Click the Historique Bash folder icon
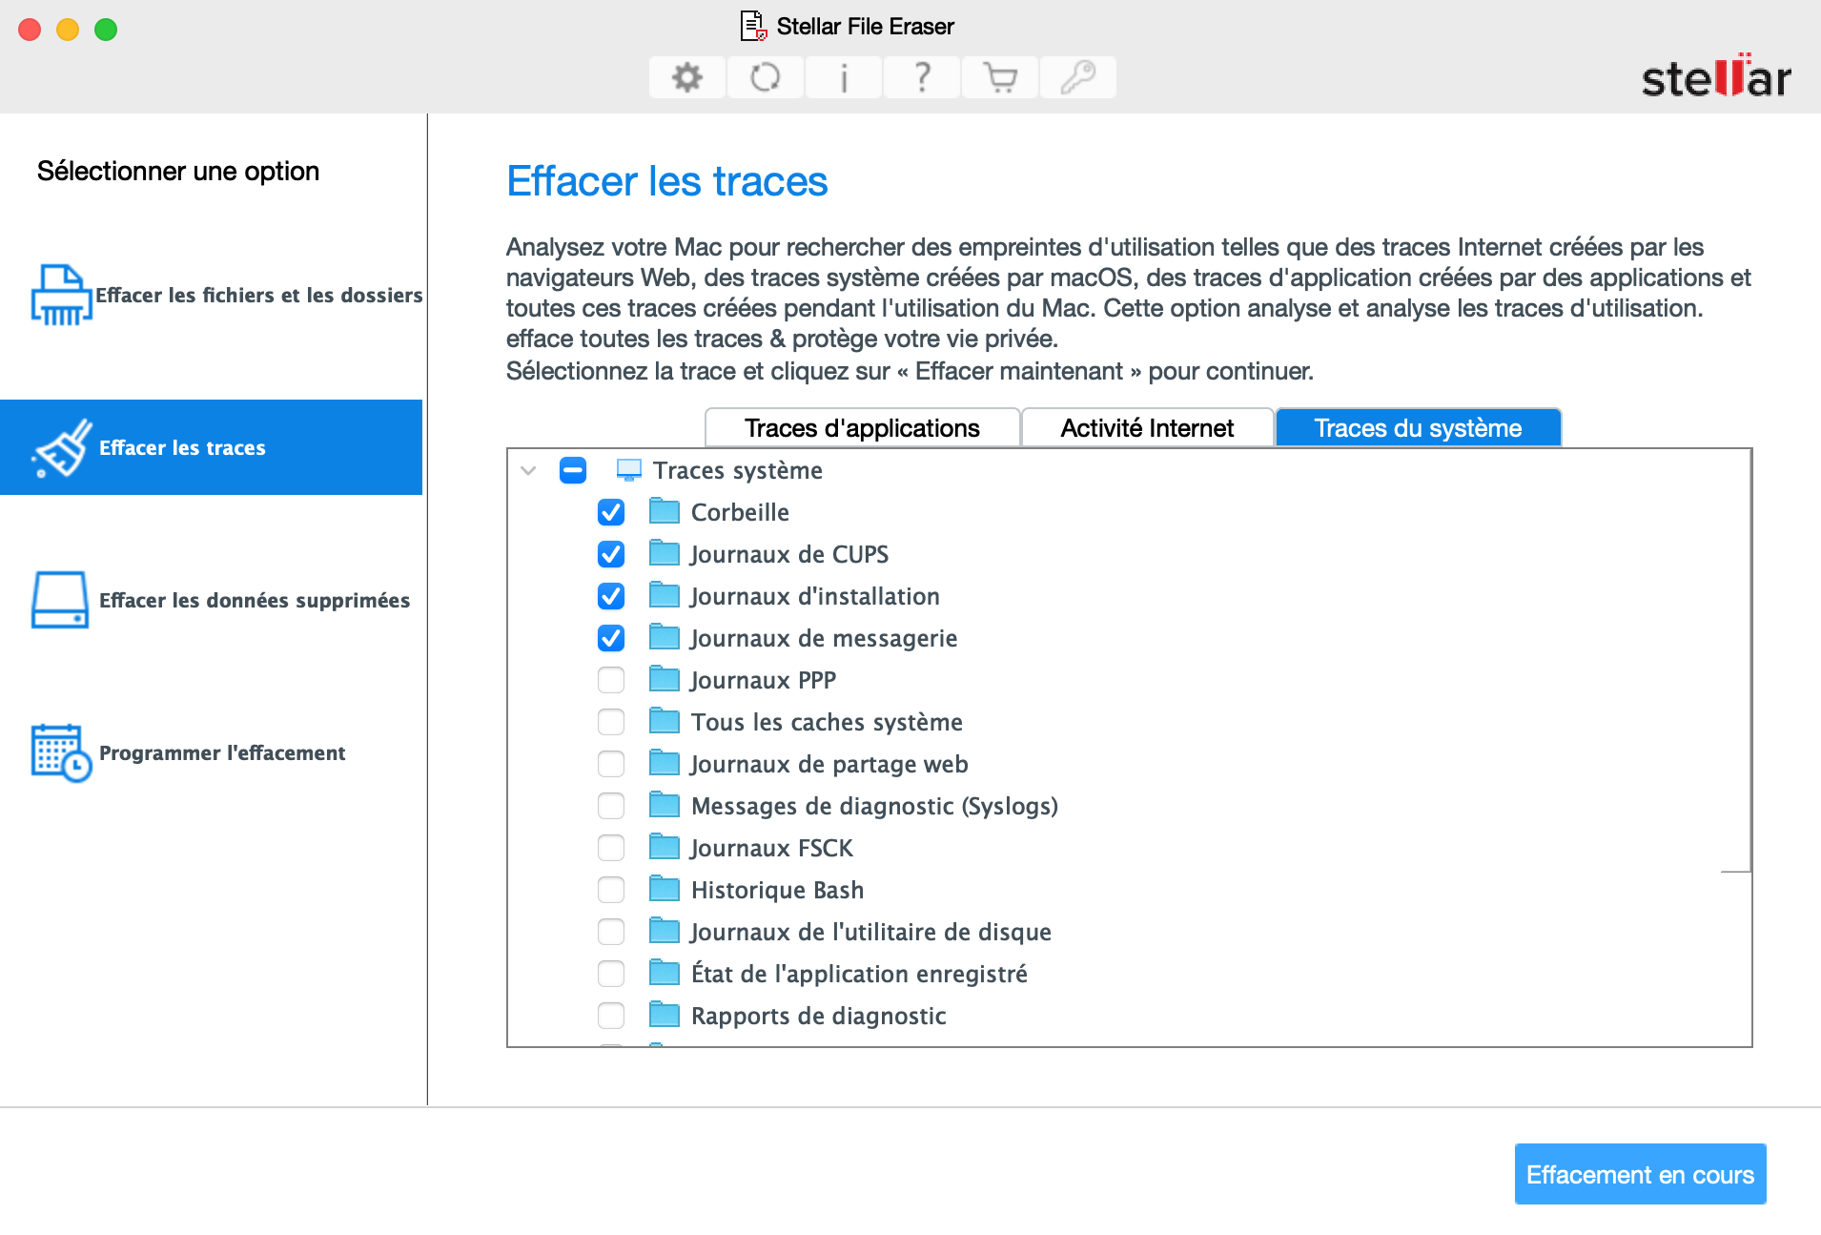 665,889
